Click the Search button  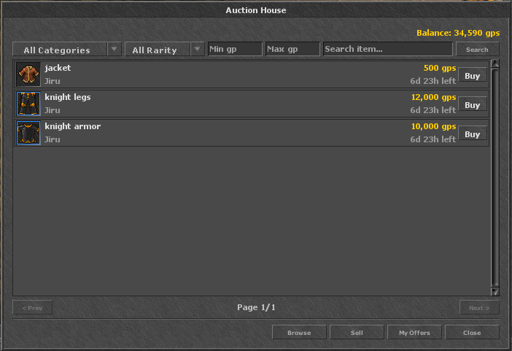tap(478, 50)
